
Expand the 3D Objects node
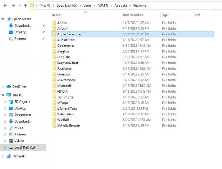5,102
